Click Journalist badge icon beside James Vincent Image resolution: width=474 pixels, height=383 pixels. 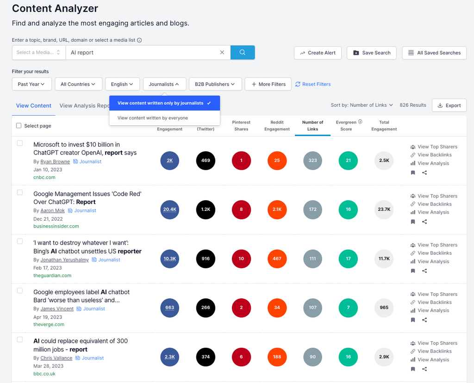(x=79, y=309)
